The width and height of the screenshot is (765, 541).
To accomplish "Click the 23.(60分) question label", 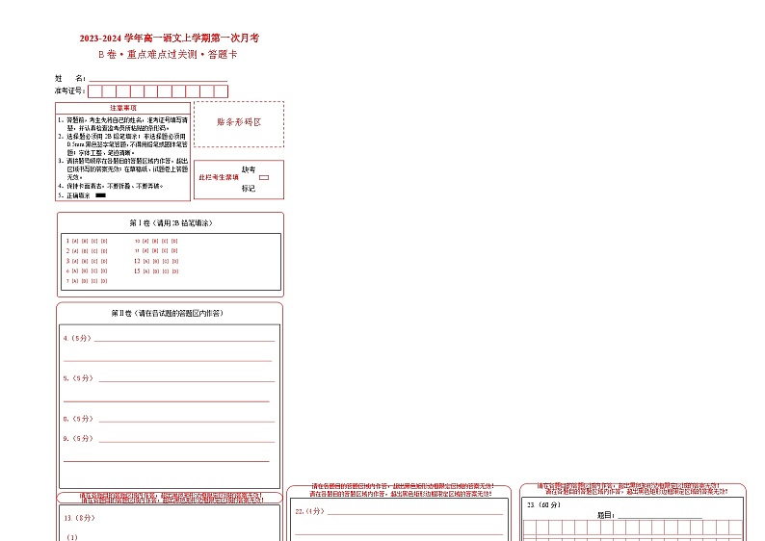I will pos(544,505).
